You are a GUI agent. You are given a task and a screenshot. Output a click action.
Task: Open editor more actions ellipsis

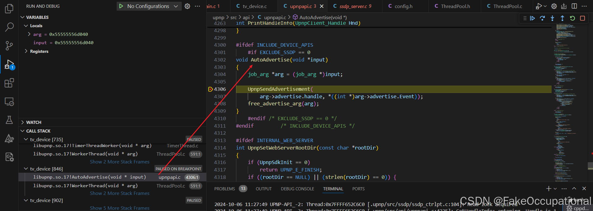coord(584,6)
